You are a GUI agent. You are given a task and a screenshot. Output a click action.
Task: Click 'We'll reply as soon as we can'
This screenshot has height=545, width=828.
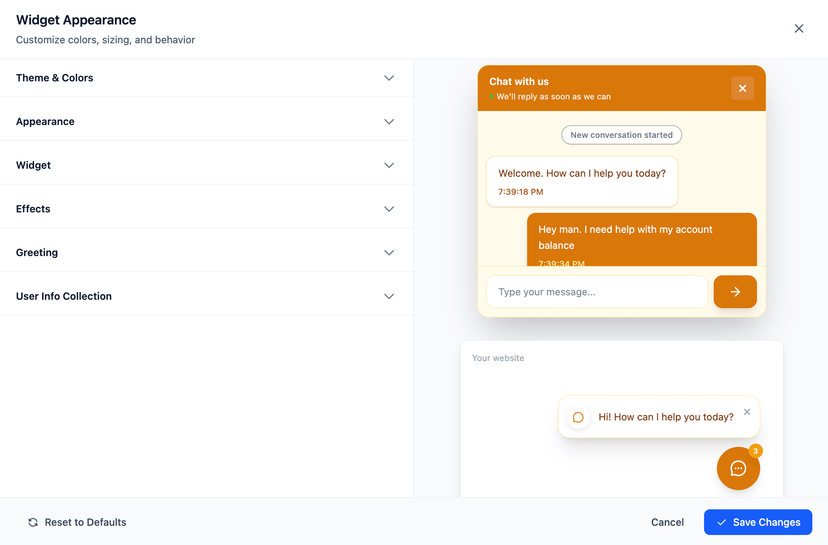[554, 97]
